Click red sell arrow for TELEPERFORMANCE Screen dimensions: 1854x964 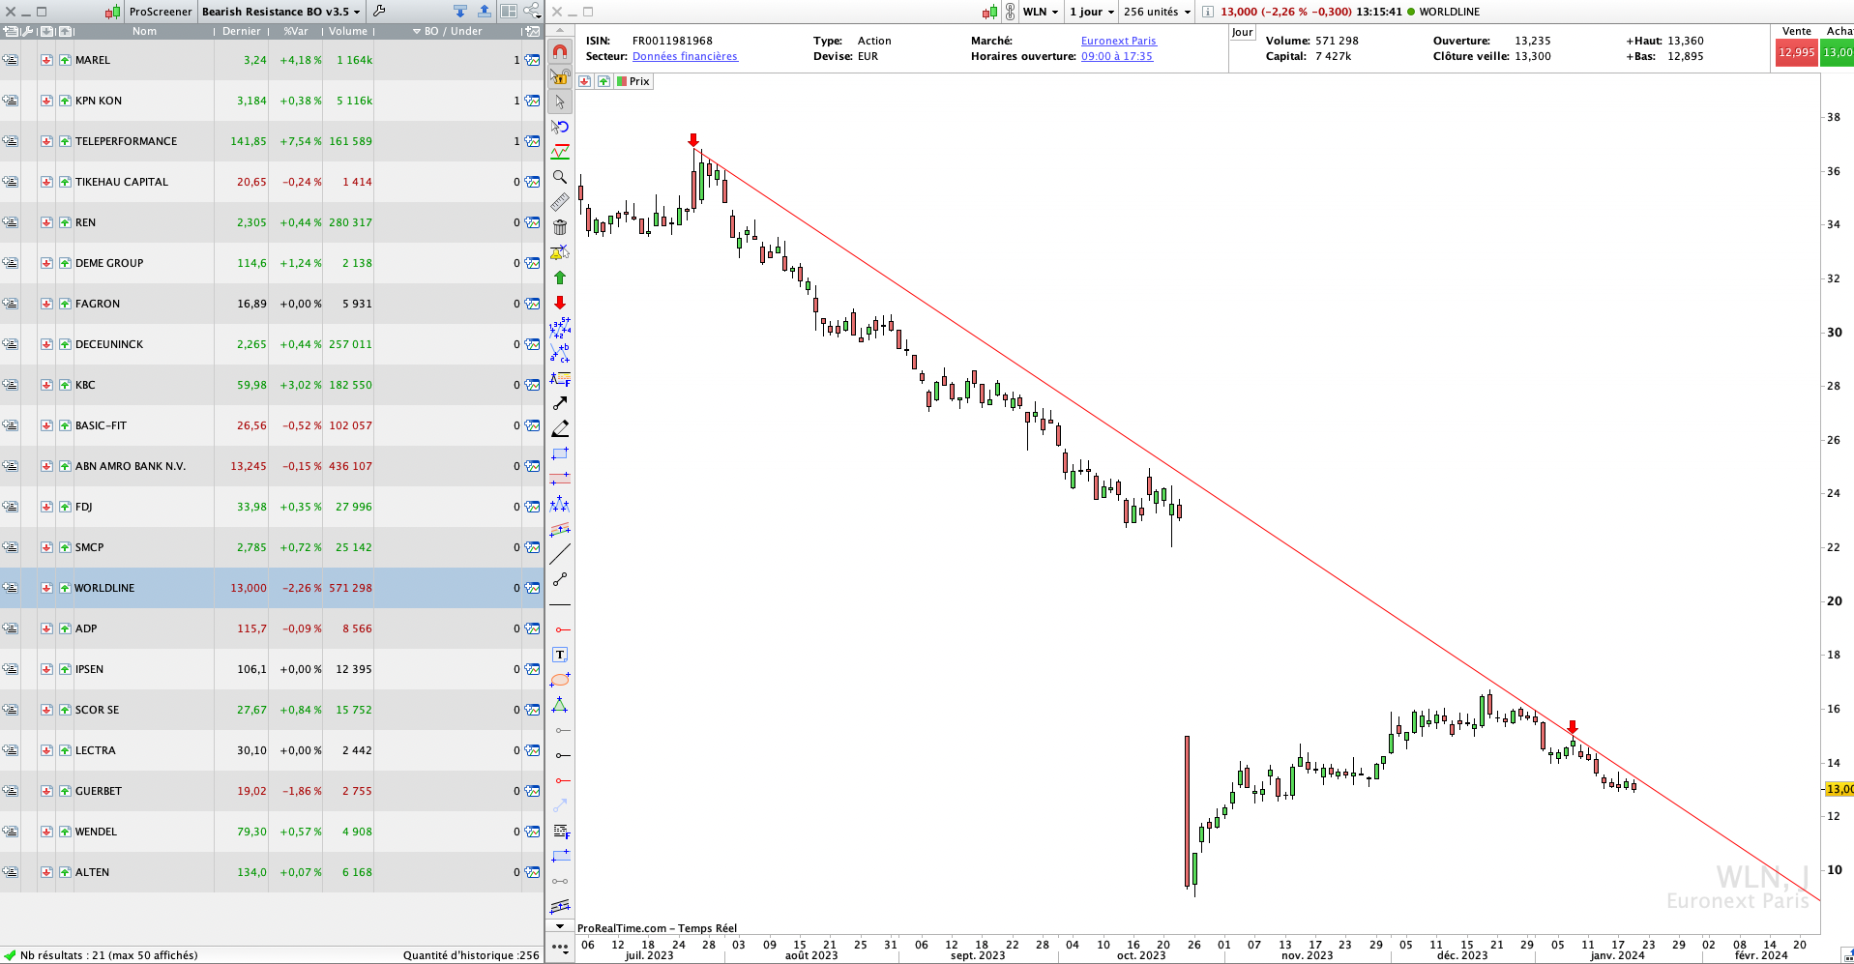46,141
